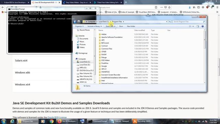Switch to Easy Video Maker browser tab

point(77,2)
